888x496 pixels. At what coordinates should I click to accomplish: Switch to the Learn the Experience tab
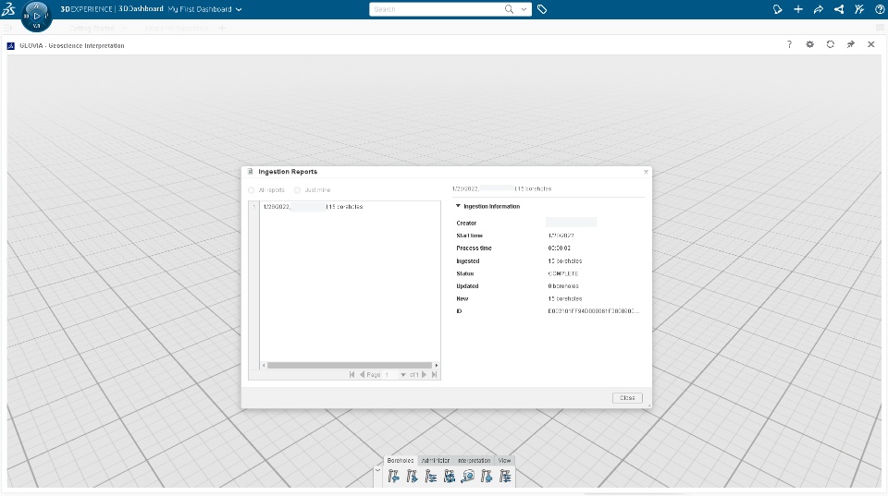[x=177, y=28]
